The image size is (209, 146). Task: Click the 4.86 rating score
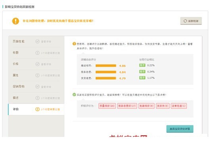[123, 66]
